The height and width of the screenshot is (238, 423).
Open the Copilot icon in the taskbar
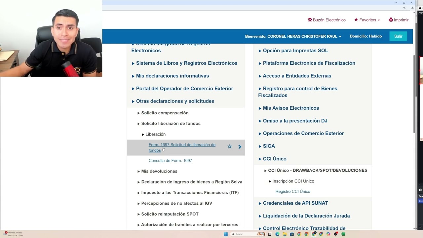tap(328, 234)
